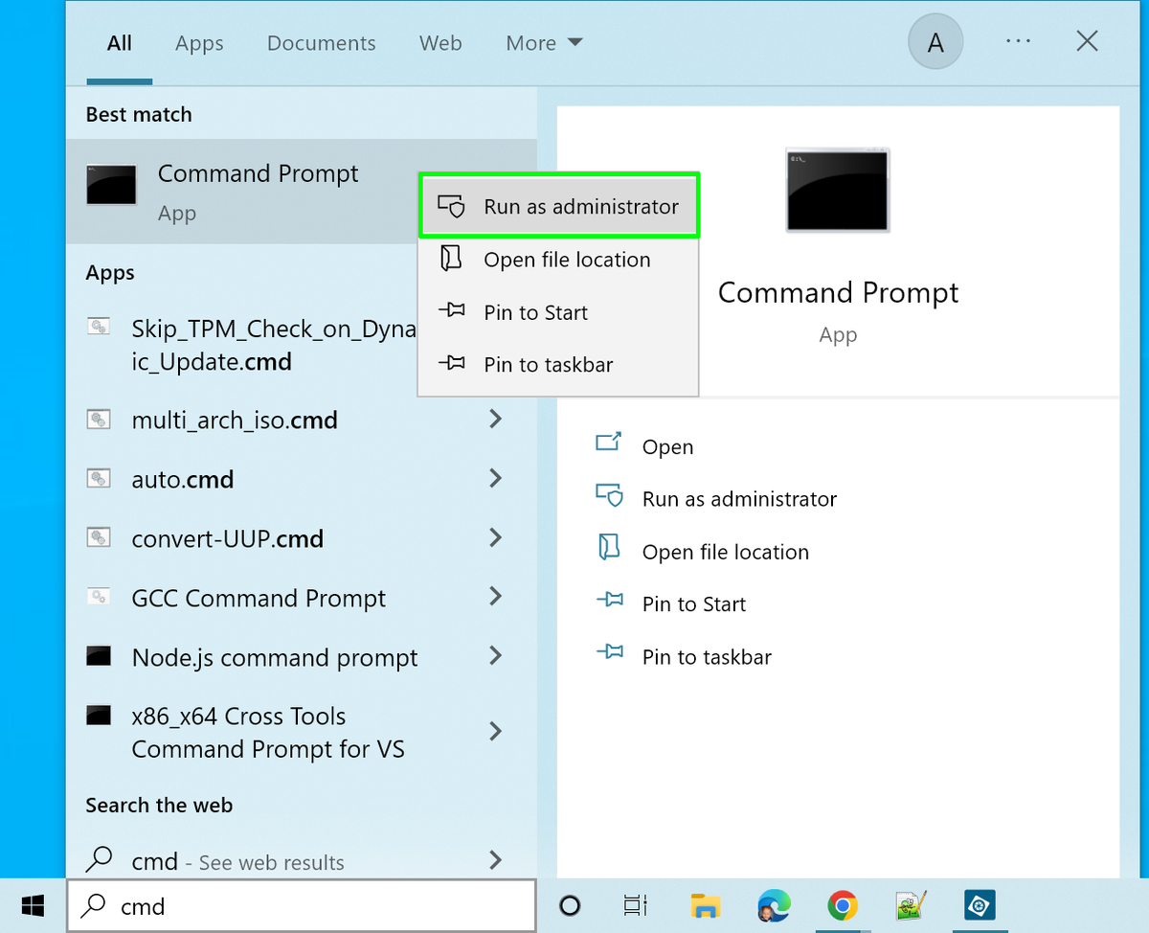
Task: Expand the See web results chevron
Action: point(496,860)
